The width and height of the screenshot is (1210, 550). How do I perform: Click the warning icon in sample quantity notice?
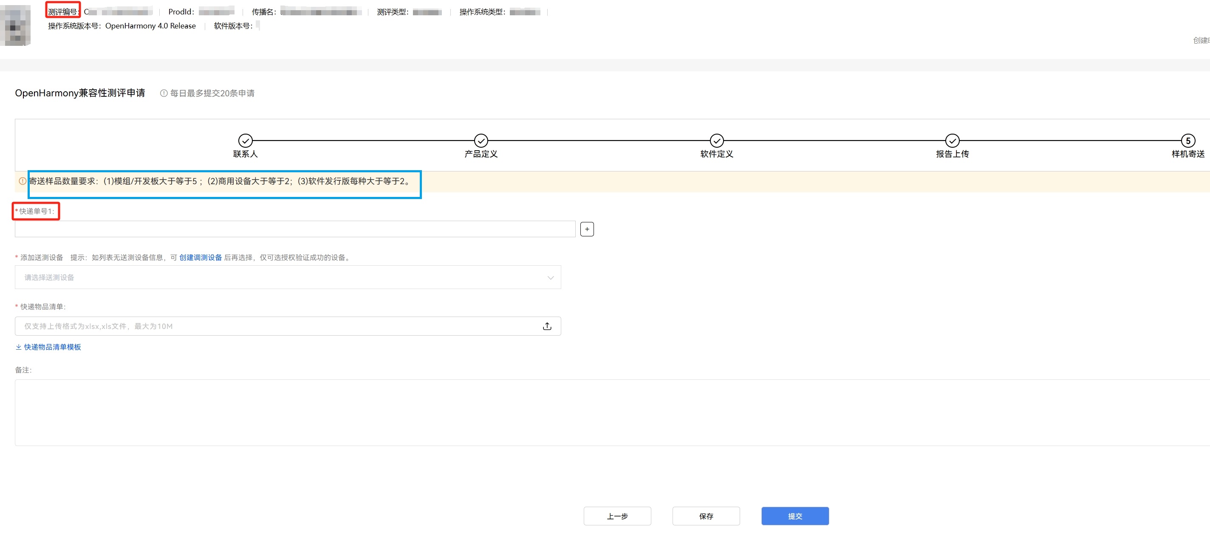click(x=23, y=181)
